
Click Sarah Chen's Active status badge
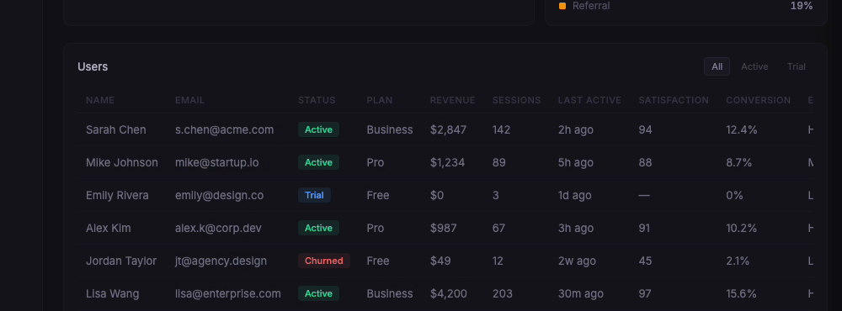pyautogui.click(x=318, y=129)
